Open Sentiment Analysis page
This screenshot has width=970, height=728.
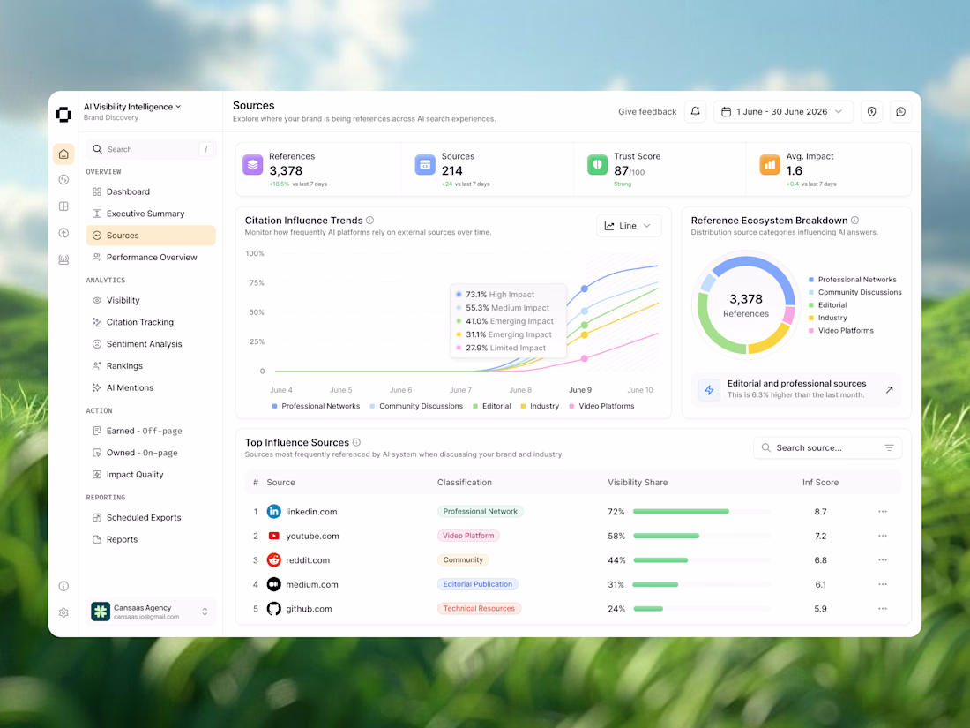(150, 343)
